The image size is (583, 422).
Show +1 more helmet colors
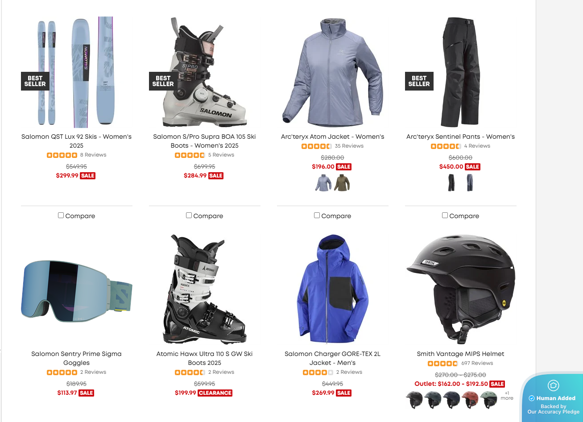pos(507,396)
